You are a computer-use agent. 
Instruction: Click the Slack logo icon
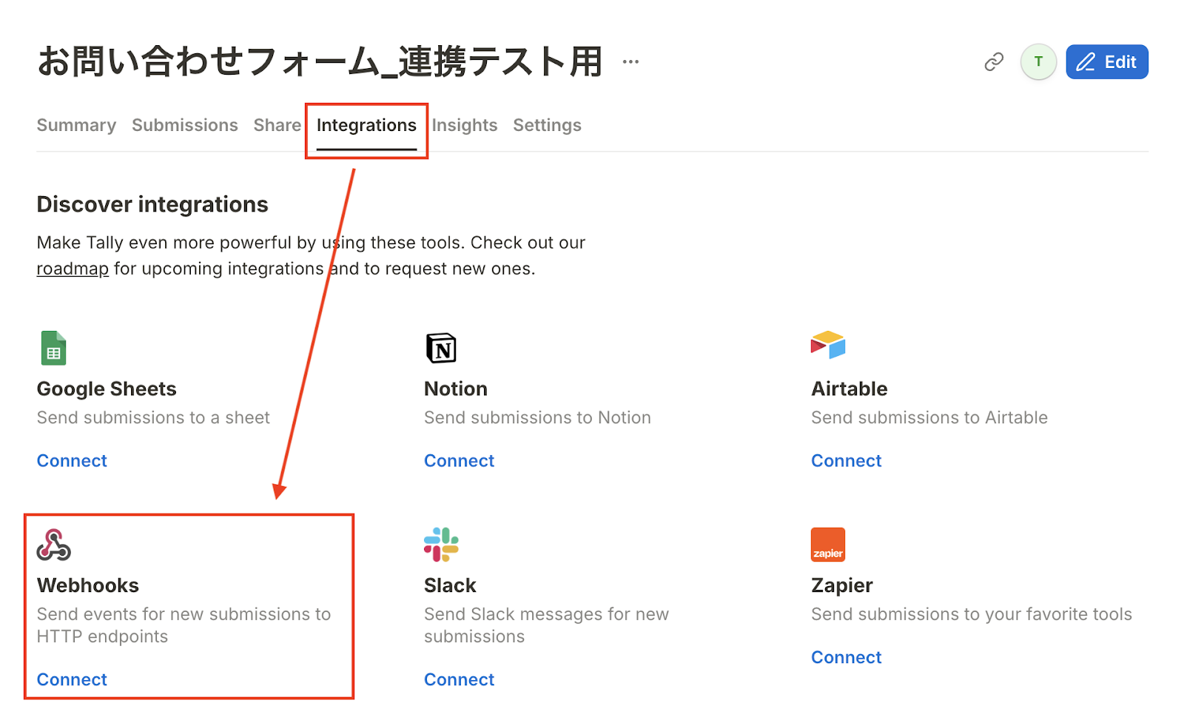pos(441,545)
